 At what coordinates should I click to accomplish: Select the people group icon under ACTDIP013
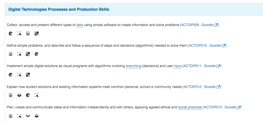(36, 116)
